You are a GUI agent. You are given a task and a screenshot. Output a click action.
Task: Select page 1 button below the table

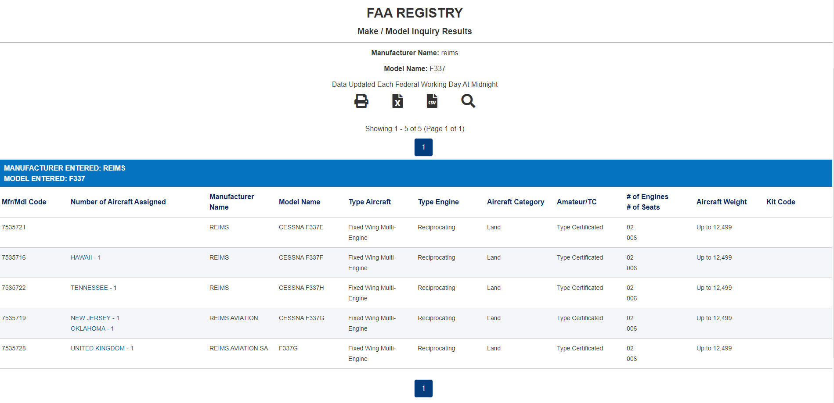point(423,389)
